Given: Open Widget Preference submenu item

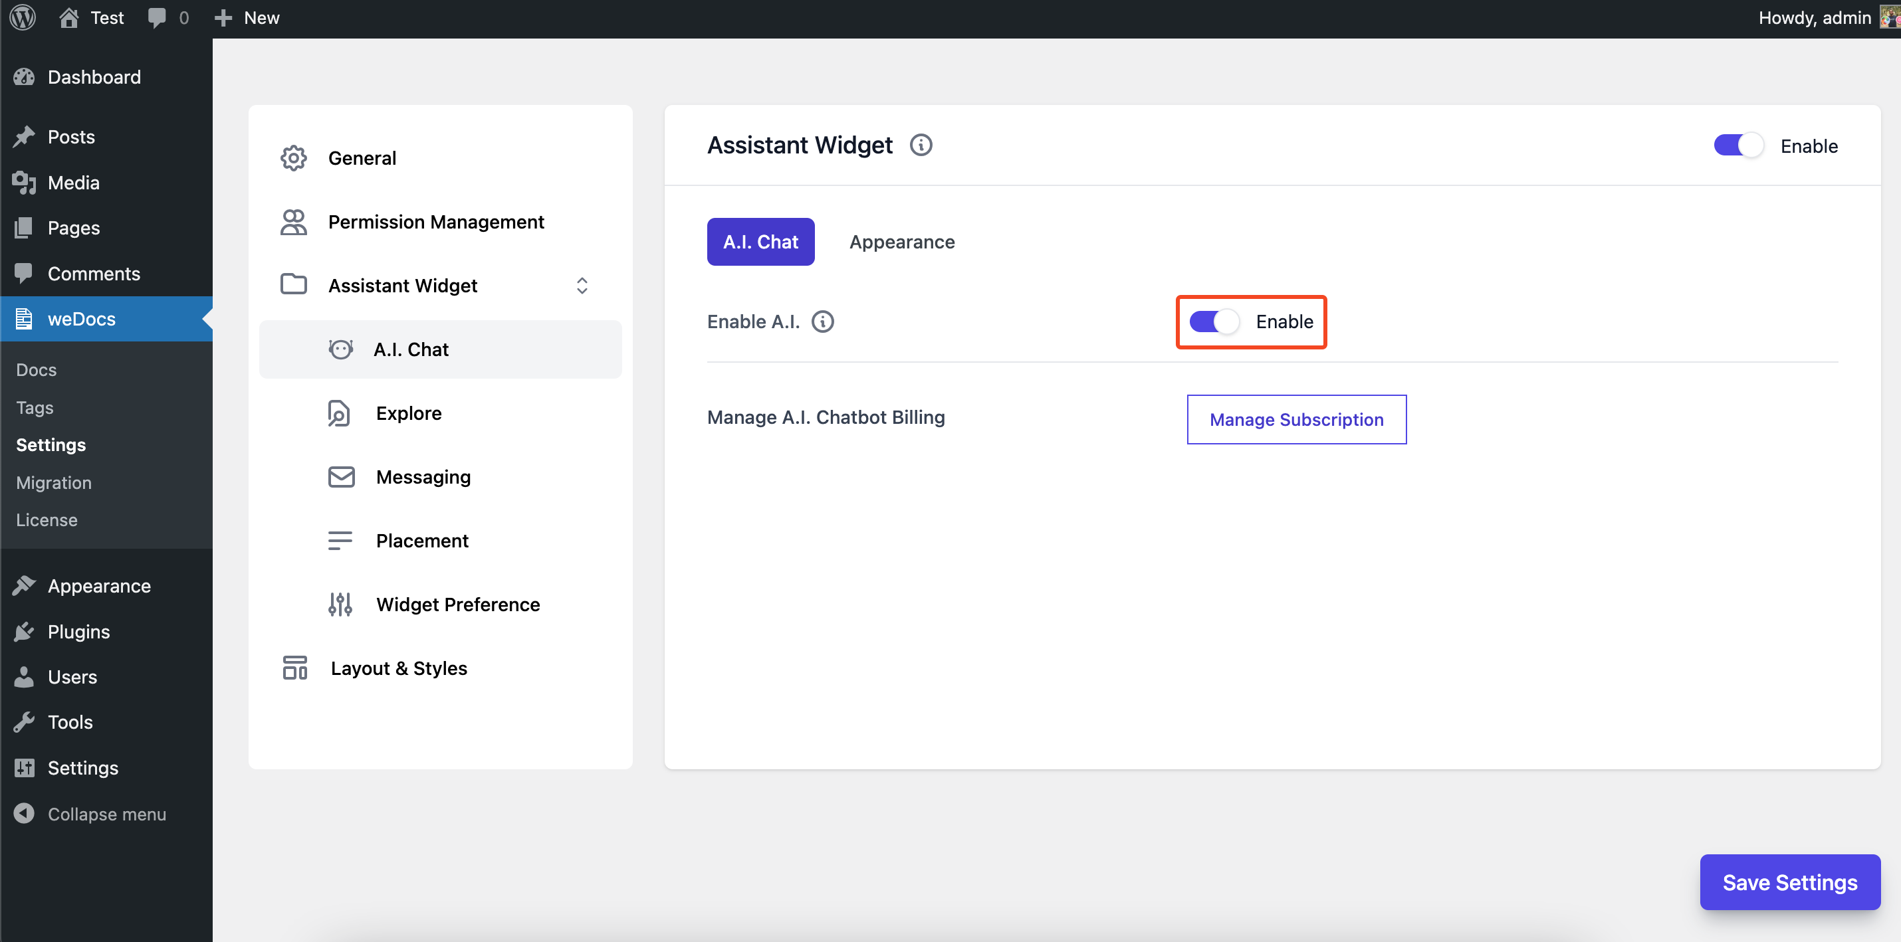Looking at the screenshot, I should tap(441, 604).
